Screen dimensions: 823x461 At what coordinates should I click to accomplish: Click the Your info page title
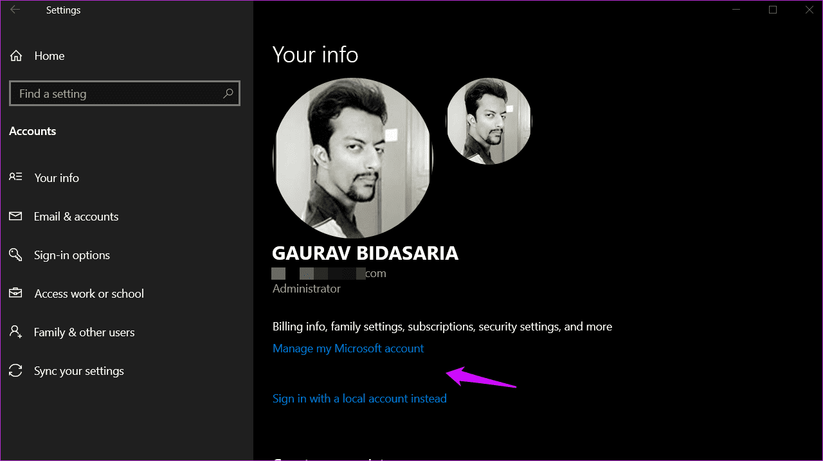(x=315, y=55)
